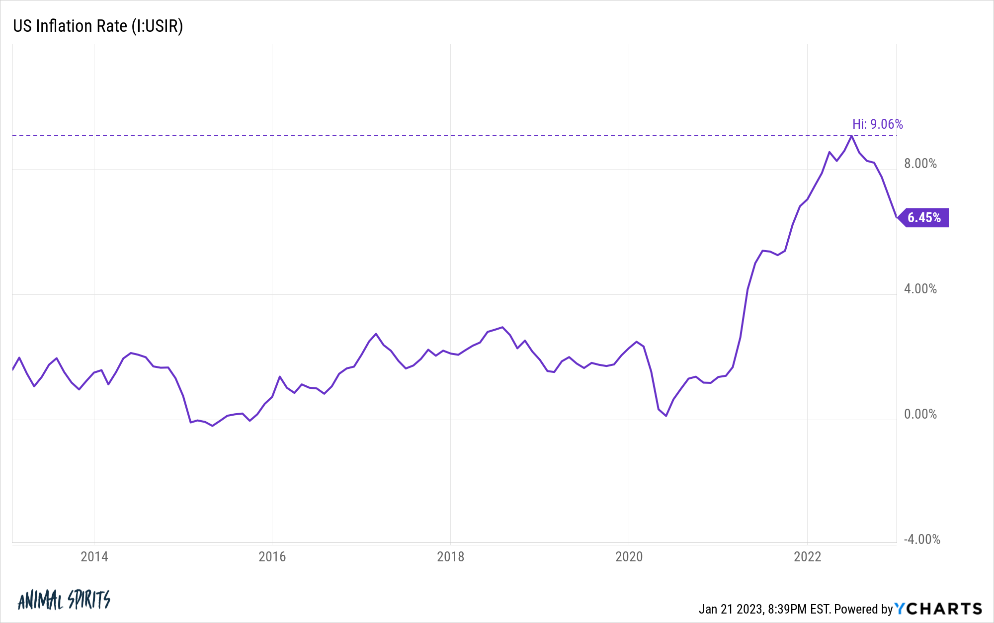Click the 0.00% y-axis label

point(920,414)
